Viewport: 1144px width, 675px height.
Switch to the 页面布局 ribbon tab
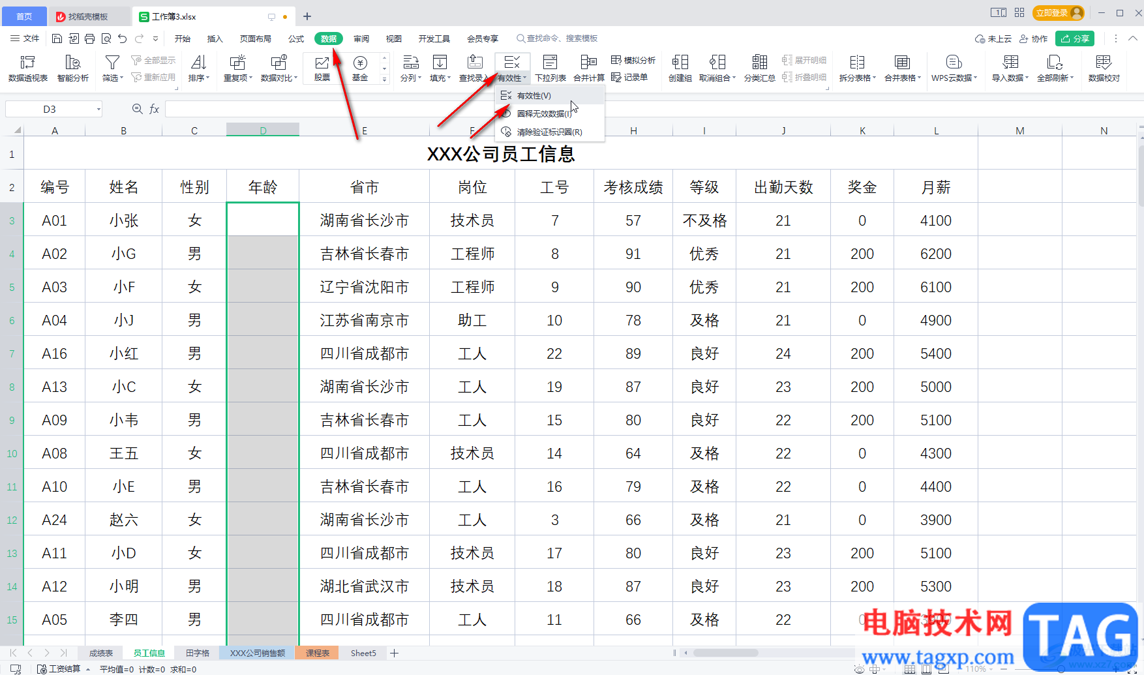[x=255, y=38]
